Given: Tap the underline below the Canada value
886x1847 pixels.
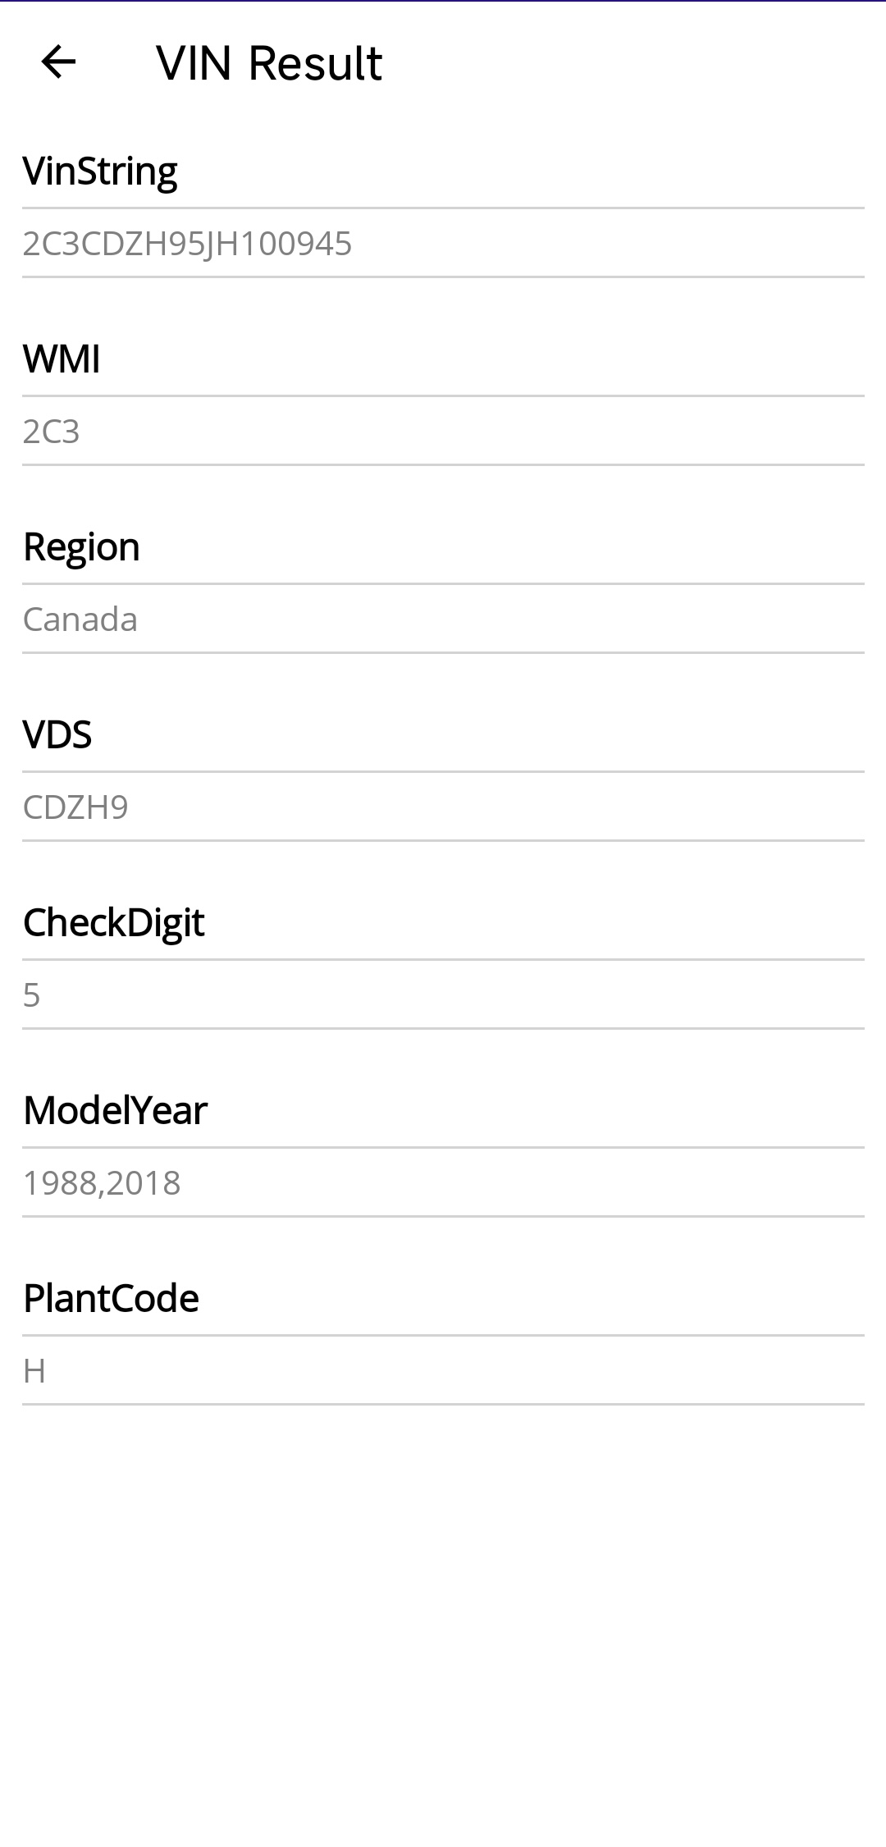Looking at the screenshot, I should 443,654.
